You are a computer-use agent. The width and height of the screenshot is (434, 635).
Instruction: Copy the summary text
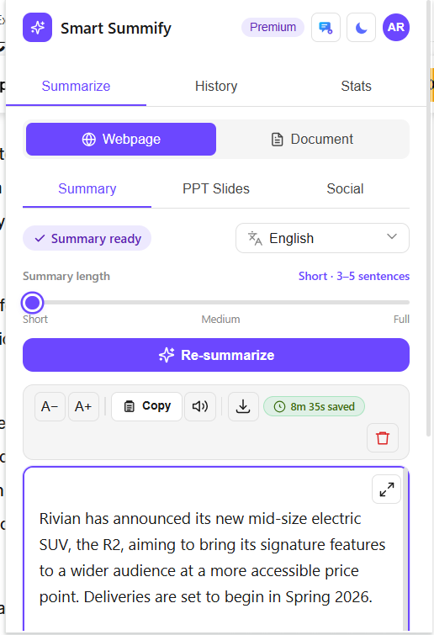click(147, 406)
